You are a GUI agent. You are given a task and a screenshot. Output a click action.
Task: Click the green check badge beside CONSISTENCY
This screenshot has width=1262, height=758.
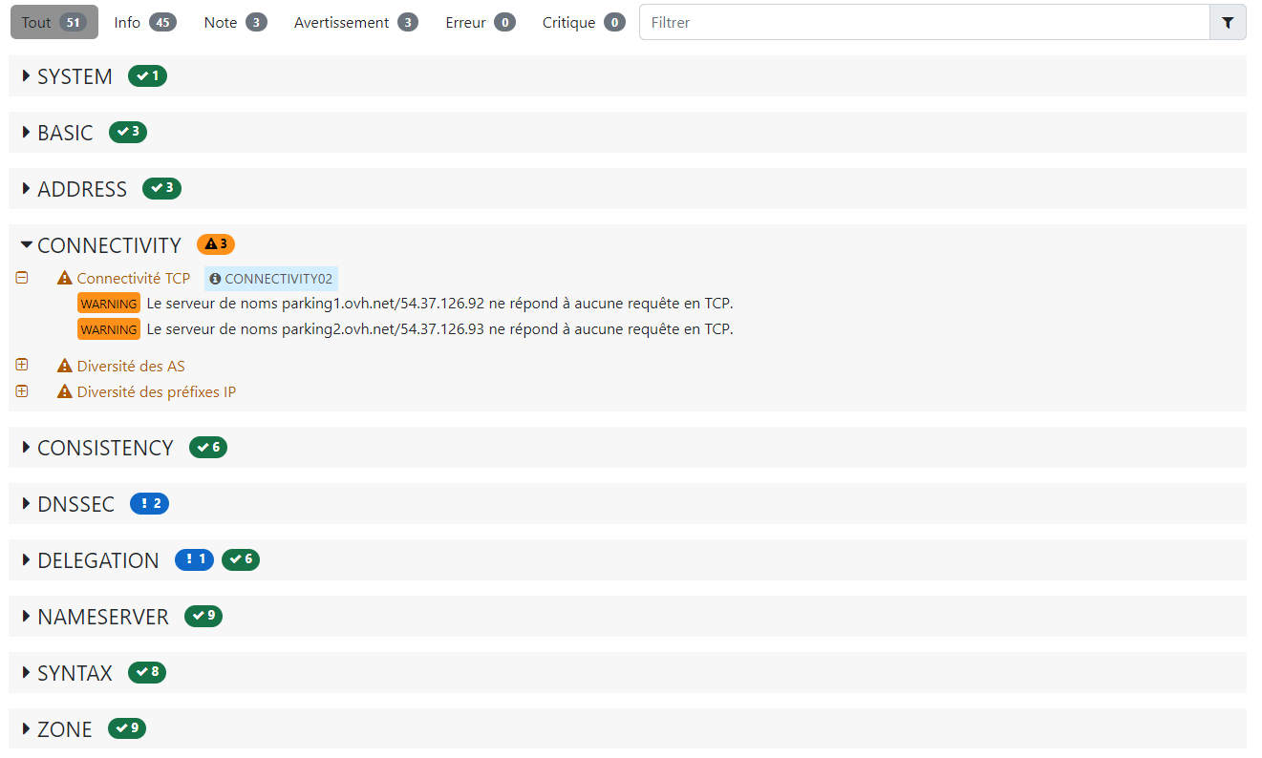point(208,448)
